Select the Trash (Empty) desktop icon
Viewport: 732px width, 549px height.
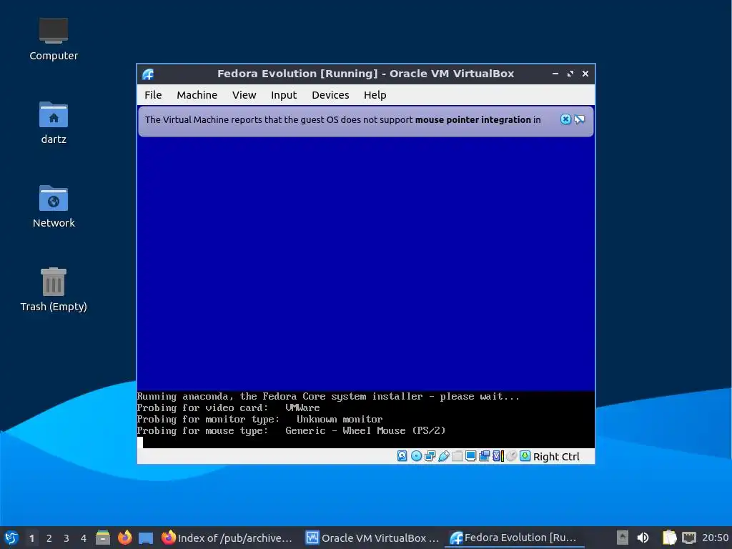point(53,290)
